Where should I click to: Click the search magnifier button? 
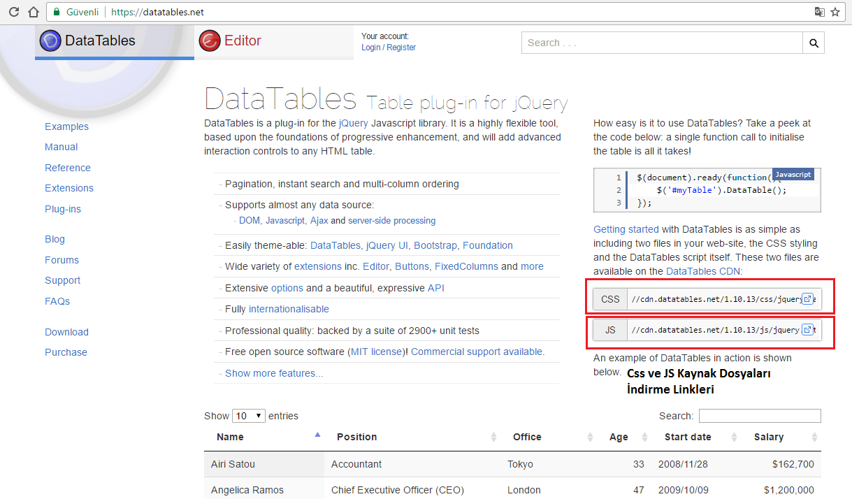813,42
